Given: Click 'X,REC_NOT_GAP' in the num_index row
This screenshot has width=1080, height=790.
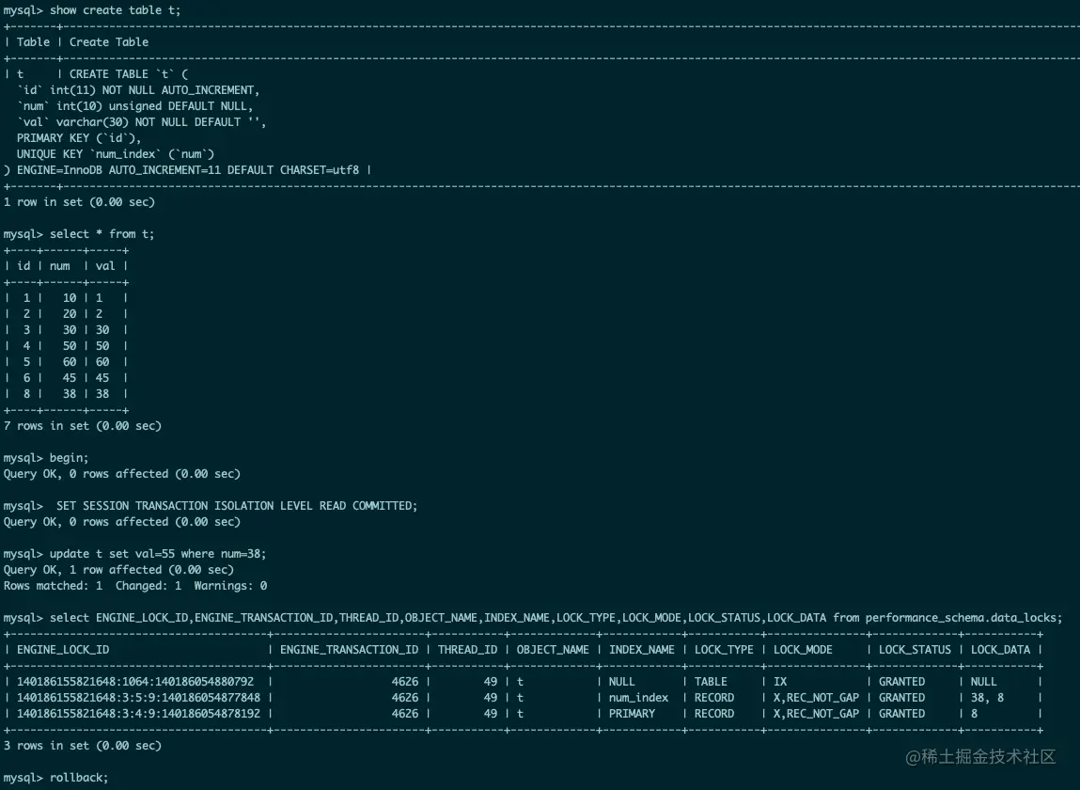Looking at the screenshot, I should pos(816,698).
